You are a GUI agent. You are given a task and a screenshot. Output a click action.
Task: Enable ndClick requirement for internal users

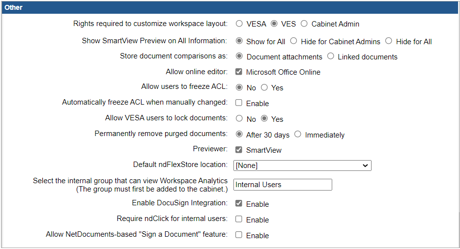pyautogui.click(x=239, y=220)
